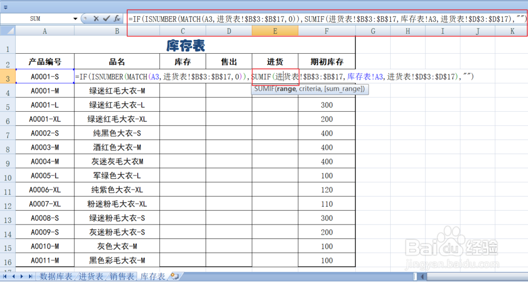Select the column C header

183,31
